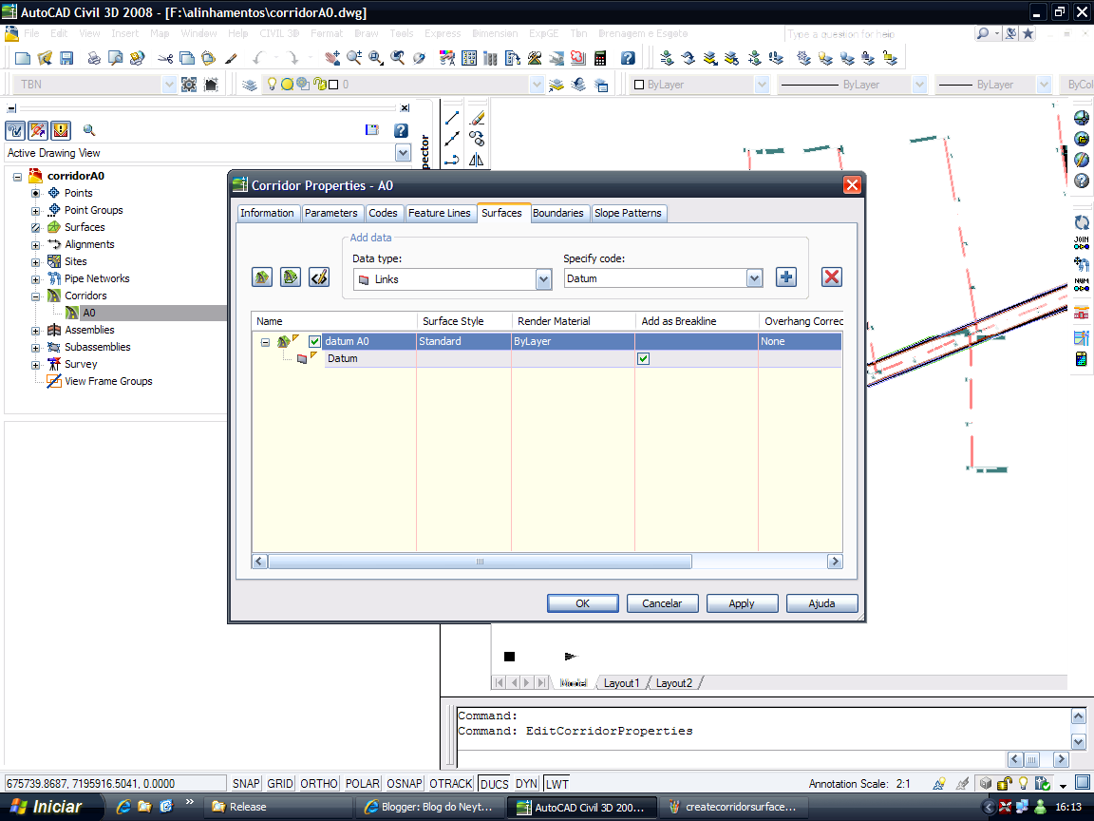The width and height of the screenshot is (1094, 821).
Task: Select the Line draw tool icon
Action: (452, 118)
